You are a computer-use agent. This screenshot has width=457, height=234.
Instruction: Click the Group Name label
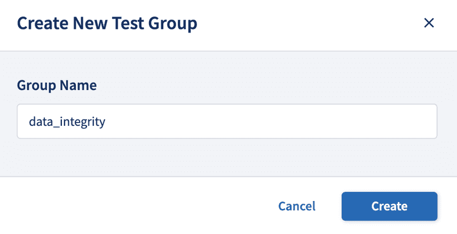pyautogui.click(x=57, y=85)
